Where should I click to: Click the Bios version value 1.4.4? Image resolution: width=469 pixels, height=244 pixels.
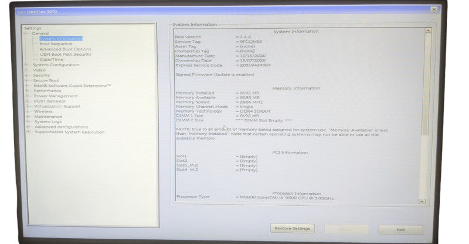click(245, 37)
